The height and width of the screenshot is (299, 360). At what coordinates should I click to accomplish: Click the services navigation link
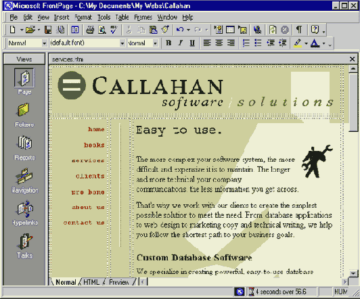(88, 160)
